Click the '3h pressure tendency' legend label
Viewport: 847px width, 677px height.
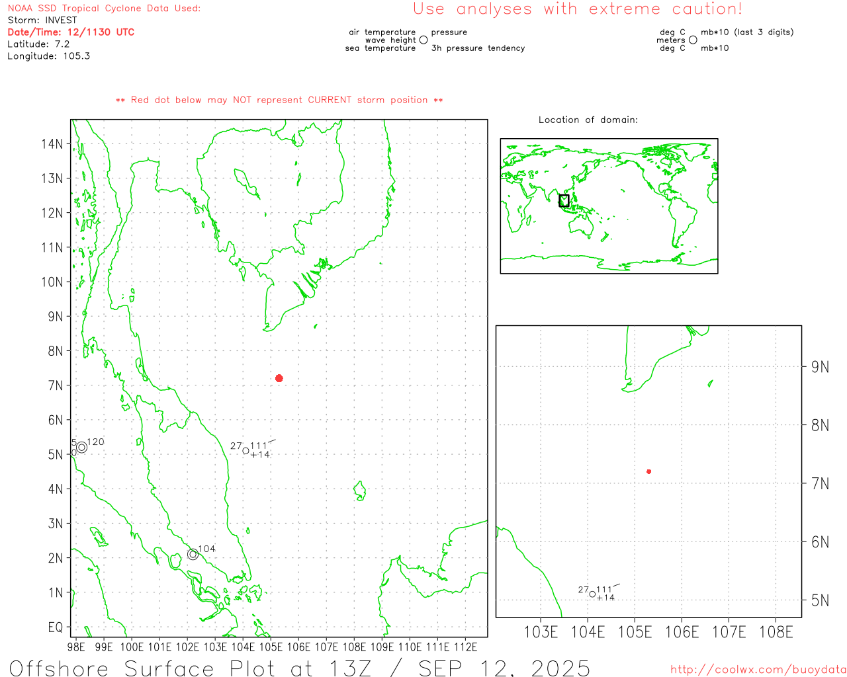pos(478,48)
